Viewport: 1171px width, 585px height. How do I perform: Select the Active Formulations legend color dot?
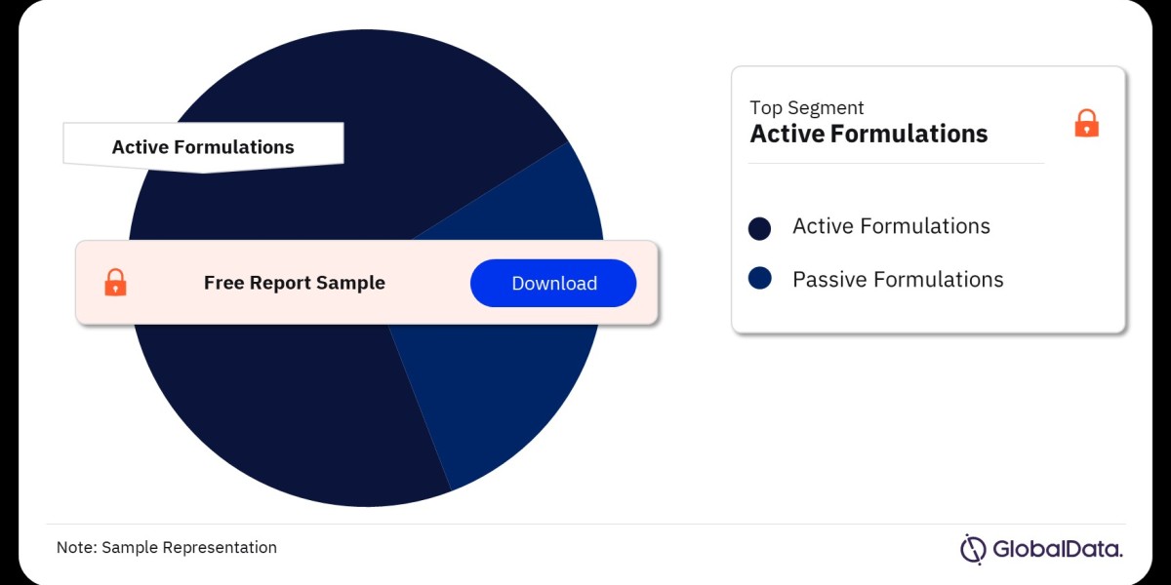point(760,228)
